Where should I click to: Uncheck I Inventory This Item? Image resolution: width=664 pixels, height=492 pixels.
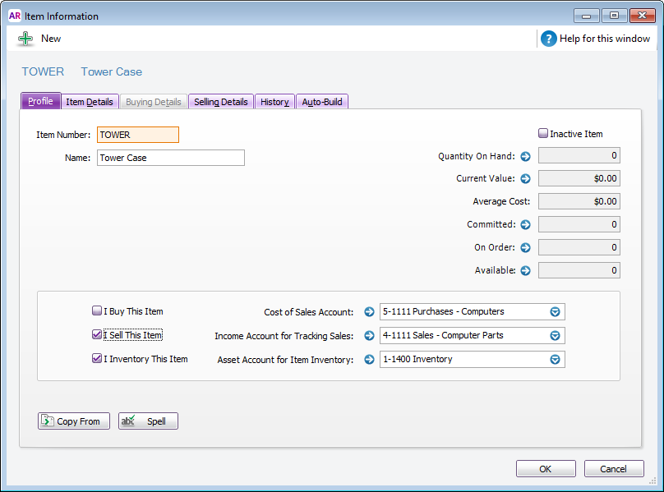tap(97, 359)
